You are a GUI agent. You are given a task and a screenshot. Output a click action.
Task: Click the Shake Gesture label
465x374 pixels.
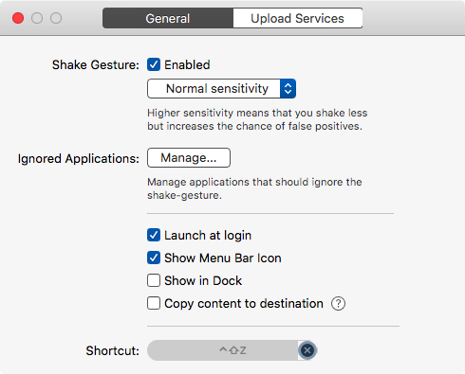[96, 65]
